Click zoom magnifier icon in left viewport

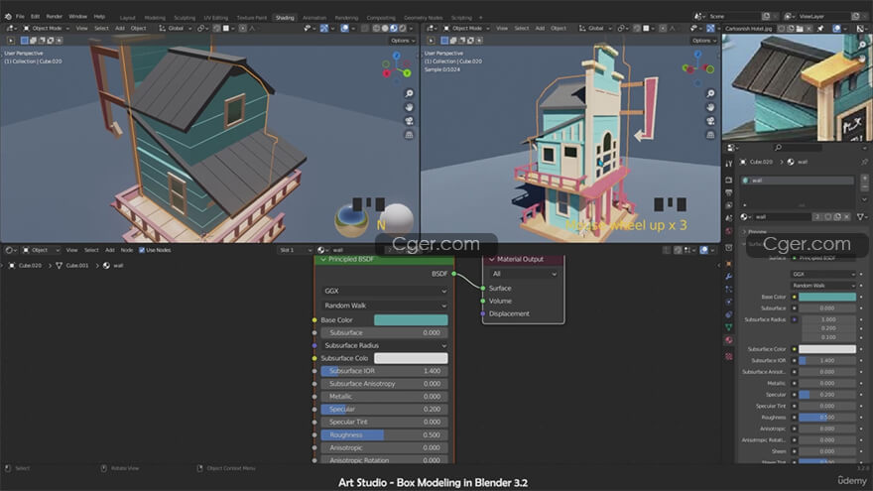pyautogui.click(x=409, y=93)
